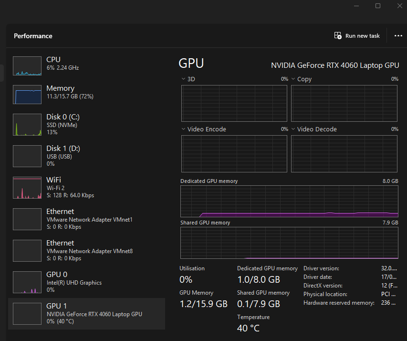
Task: Select the VMnet1 Ethernet thumbnail graph
Action: tap(27, 219)
